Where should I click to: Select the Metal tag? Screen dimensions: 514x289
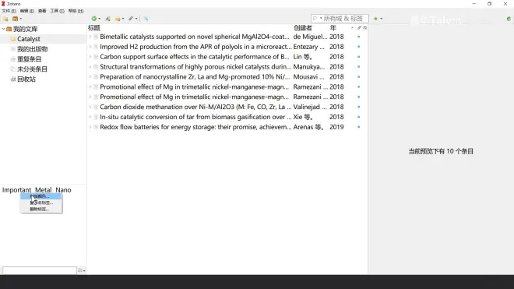click(x=44, y=190)
